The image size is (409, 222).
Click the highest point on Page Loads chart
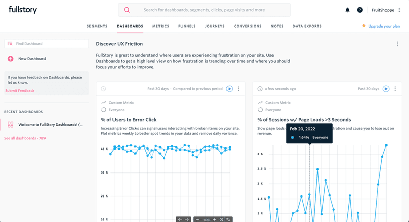point(387,145)
